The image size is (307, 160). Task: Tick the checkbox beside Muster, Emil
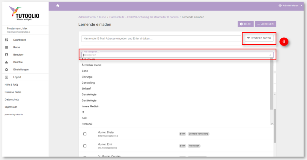point(85,146)
